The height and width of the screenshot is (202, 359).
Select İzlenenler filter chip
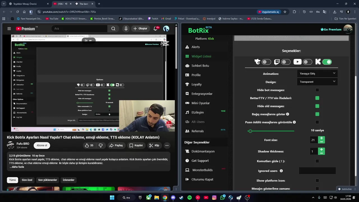coord(69,180)
